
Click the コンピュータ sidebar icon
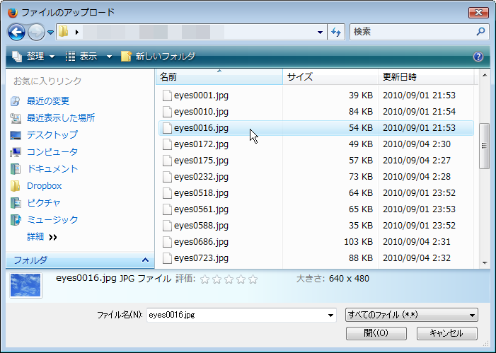[15, 152]
